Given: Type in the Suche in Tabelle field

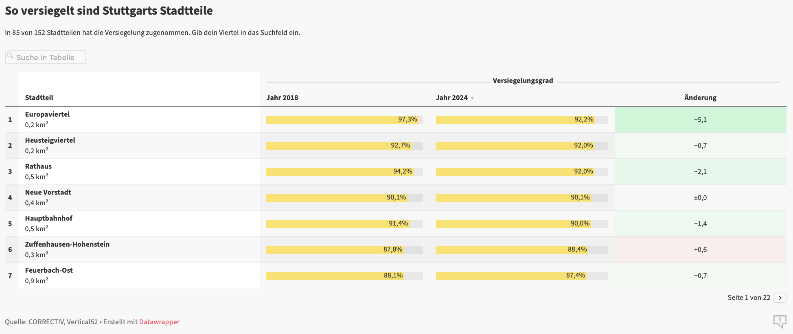Looking at the screenshot, I should click(x=49, y=57).
